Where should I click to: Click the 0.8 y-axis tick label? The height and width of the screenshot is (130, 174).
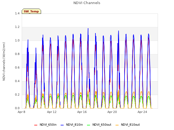(17, 54)
